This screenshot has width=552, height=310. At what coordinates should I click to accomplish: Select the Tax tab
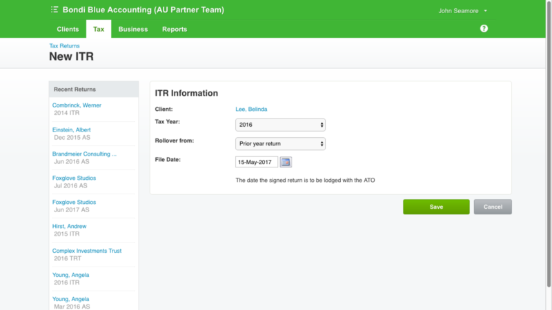99,30
